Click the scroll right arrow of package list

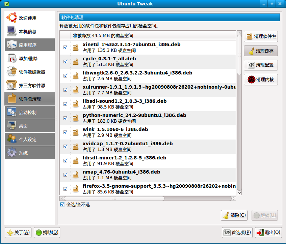[233, 199]
